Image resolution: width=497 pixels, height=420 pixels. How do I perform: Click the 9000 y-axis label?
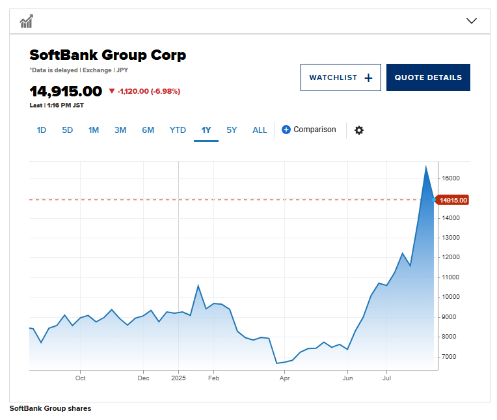(449, 317)
